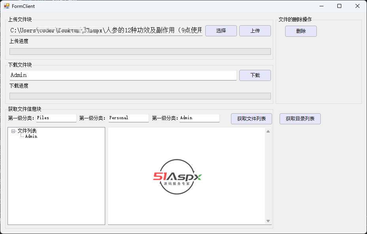Click the category field containing Admin
The height and width of the screenshot is (234, 367).
pyautogui.click(x=199, y=118)
